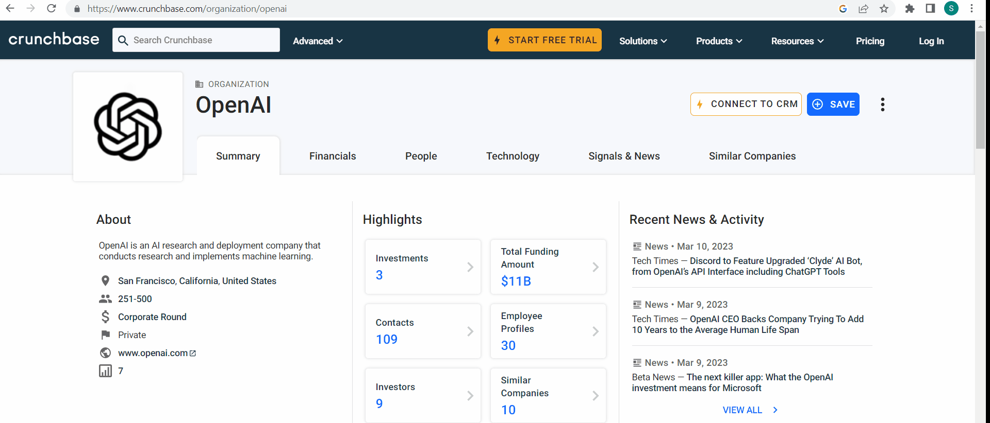Switch to the Financials tab
990x423 pixels.
pos(333,156)
